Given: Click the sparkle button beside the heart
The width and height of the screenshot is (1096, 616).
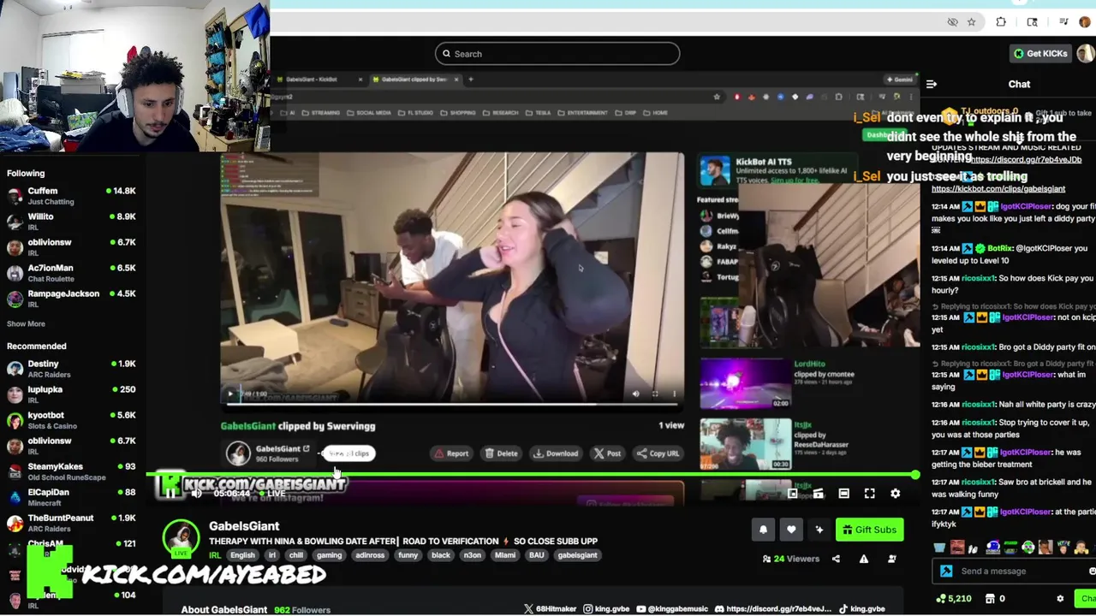Looking at the screenshot, I should pos(819,530).
